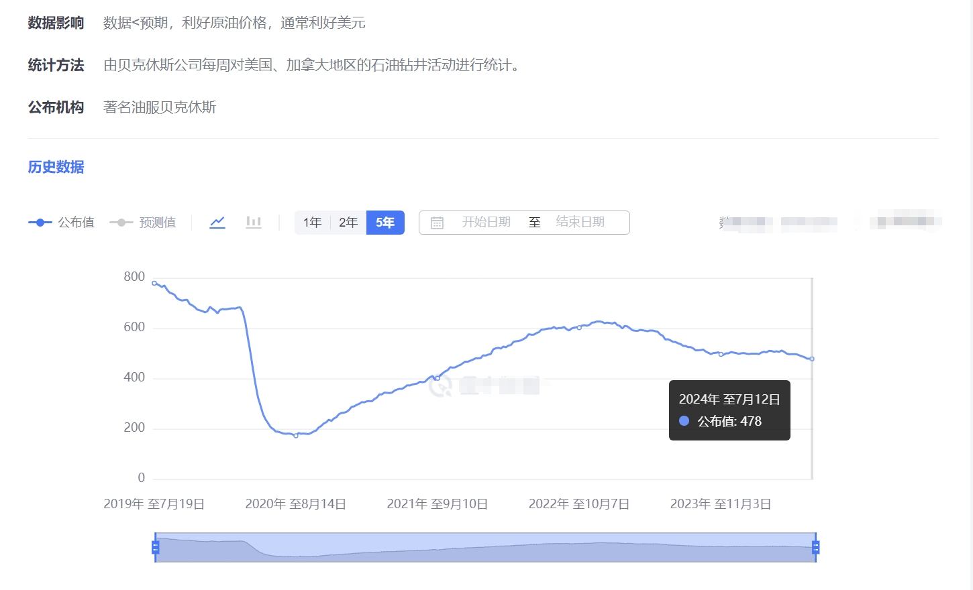This screenshot has width=973, height=590.
Task: Switch to bar chart view icon
Action: (253, 223)
